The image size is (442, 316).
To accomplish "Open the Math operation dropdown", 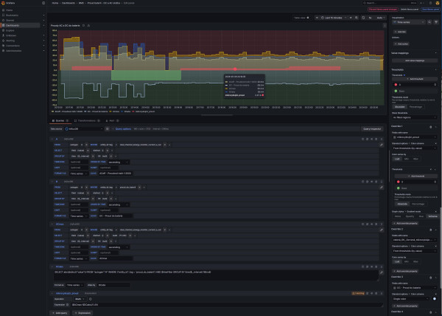I will pyautogui.click(x=80, y=299).
